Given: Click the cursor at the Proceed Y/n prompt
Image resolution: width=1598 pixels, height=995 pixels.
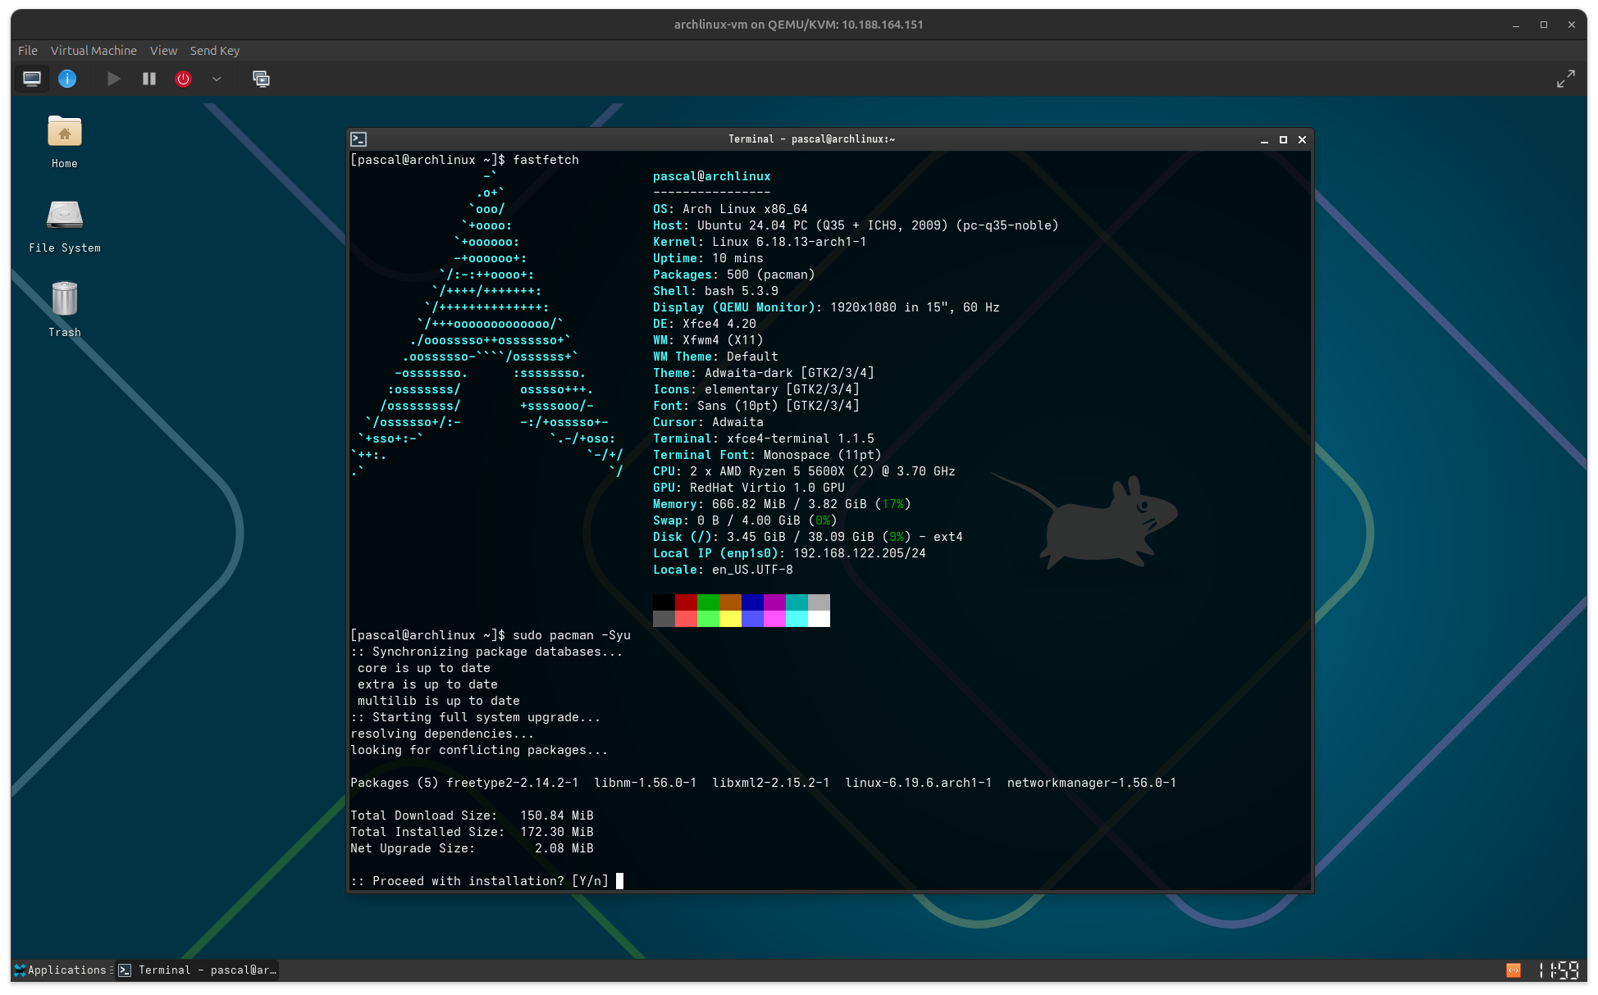Looking at the screenshot, I should pos(619,881).
